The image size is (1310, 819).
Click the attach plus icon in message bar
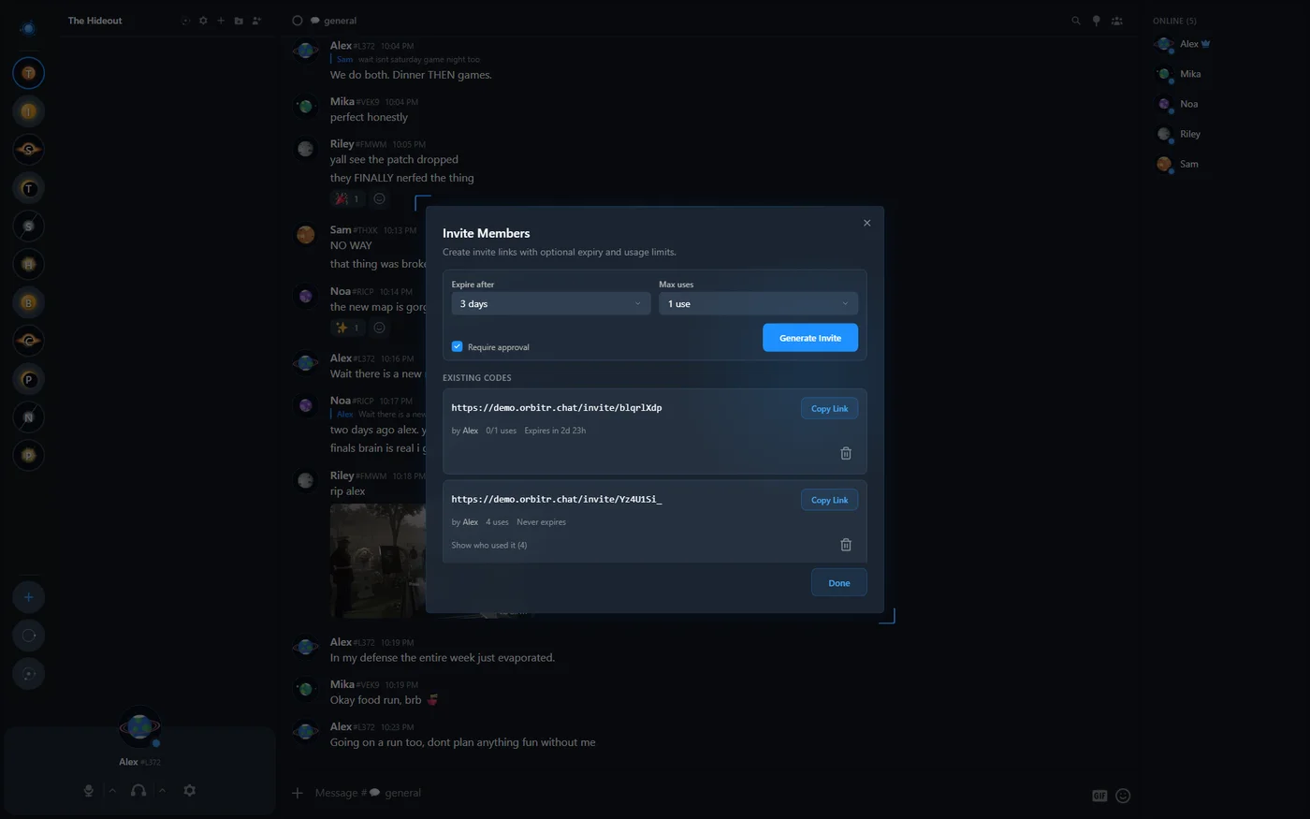tap(298, 793)
